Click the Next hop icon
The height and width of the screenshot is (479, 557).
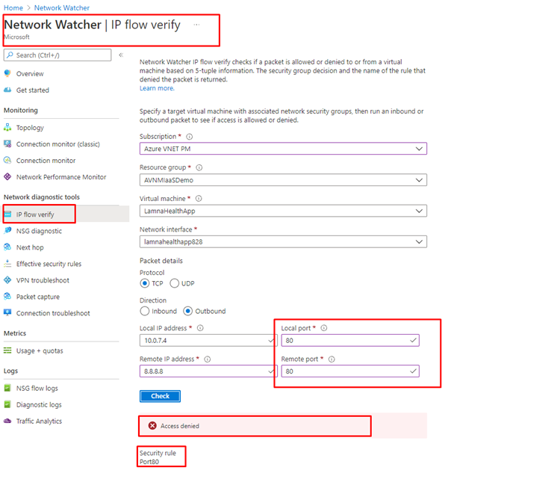point(7,247)
